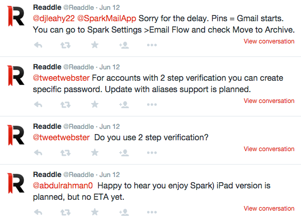
Task: Open @tweetwebster in the specific password tweet
Action: pos(61,78)
